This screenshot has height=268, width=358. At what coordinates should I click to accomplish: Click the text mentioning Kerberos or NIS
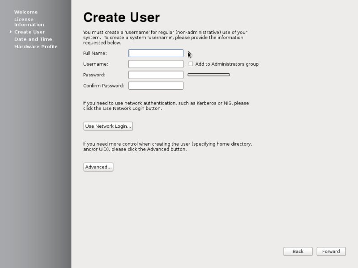click(x=166, y=106)
